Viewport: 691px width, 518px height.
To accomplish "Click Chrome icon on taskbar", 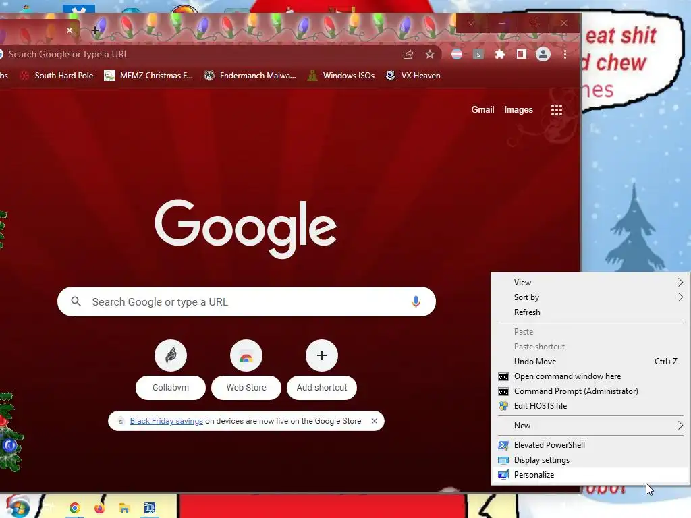I will point(74,509).
